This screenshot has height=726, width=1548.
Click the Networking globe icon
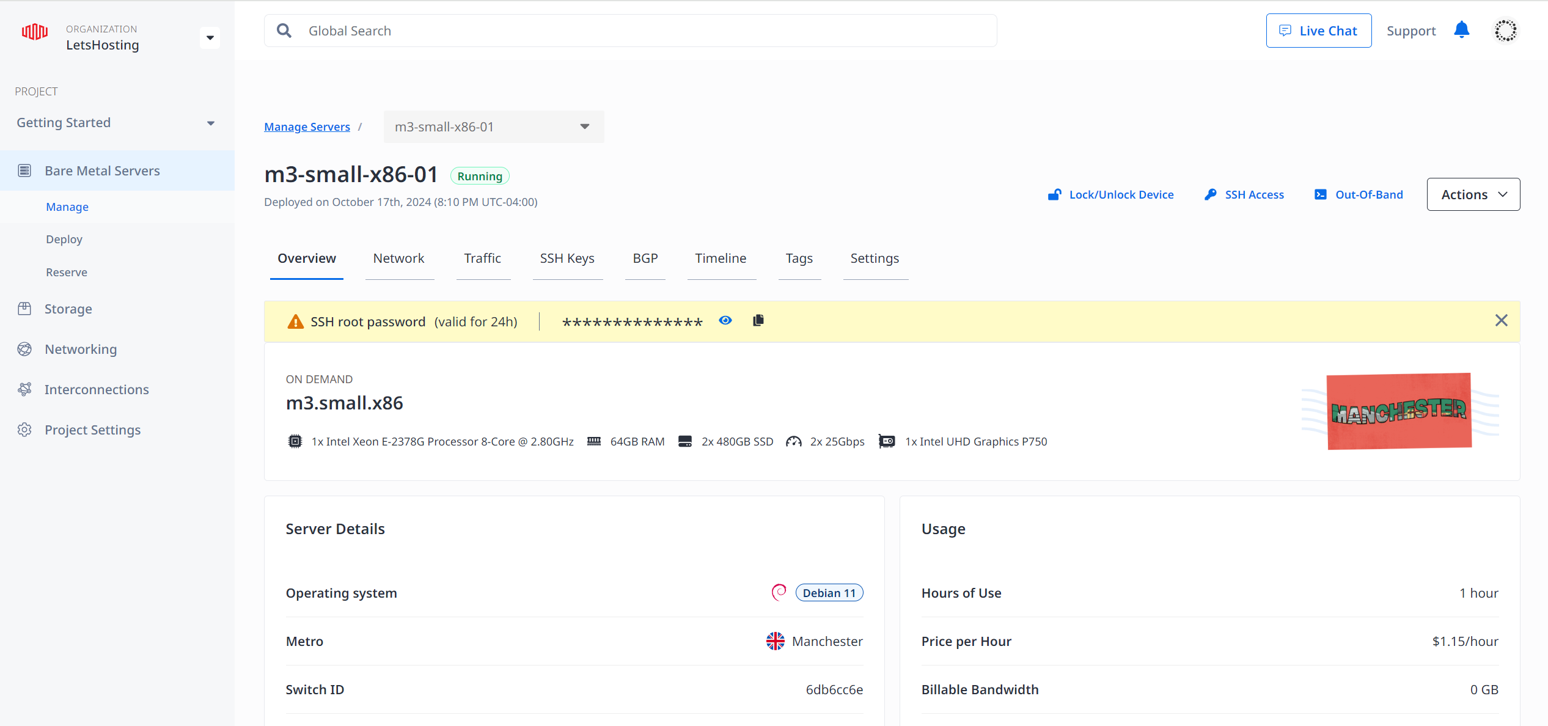[x=24, y=349]
